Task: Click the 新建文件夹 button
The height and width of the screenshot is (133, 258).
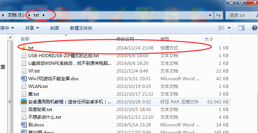Action: (x=81, y=28)
